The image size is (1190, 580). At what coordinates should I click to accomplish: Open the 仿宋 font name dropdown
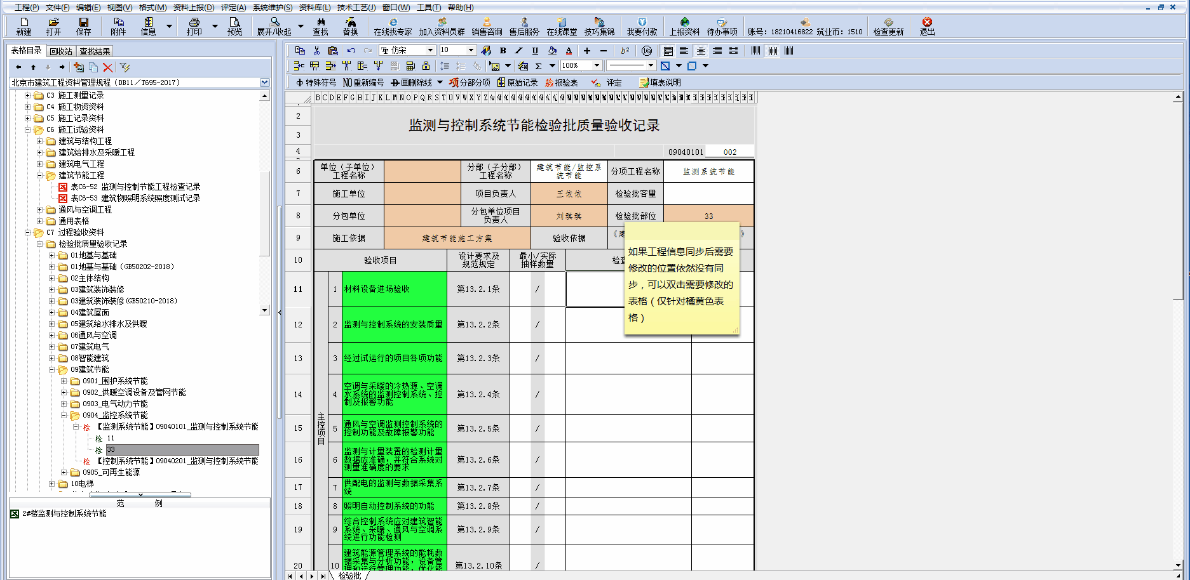point(430,50)
